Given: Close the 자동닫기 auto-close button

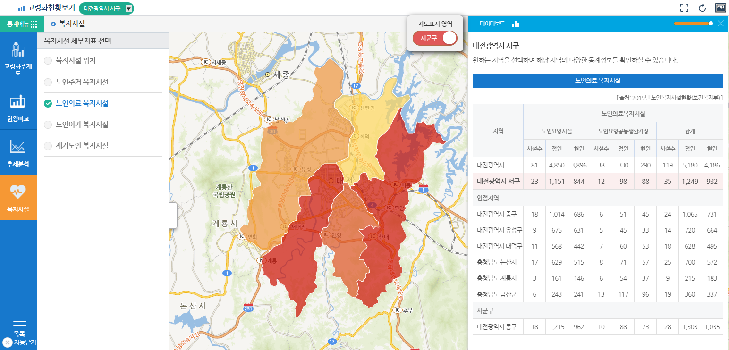Looking at the screenshot, I should pyautogui.click(x=7, y=342).
